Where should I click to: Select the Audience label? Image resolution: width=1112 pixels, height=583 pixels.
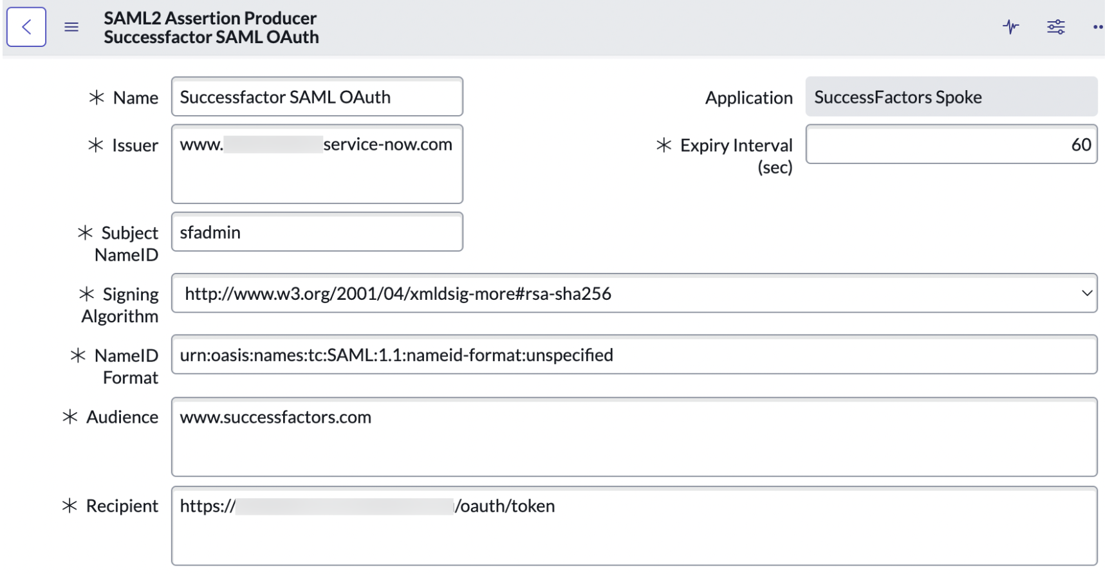(122, 417)
